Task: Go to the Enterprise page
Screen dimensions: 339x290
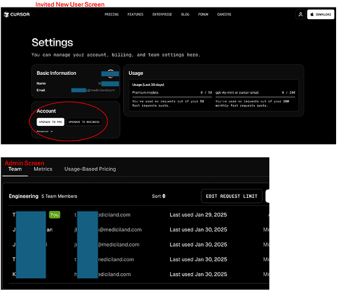Action: tap(162, 14)
